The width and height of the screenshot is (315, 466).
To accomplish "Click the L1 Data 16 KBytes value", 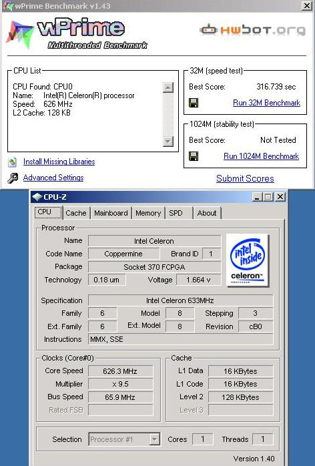I will [x=240, y=371].
